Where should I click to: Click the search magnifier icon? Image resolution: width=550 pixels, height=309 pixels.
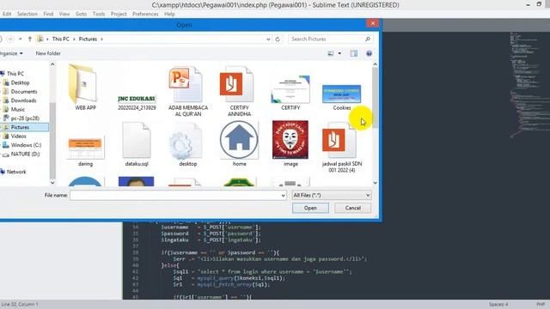click(x=368, y=39)
